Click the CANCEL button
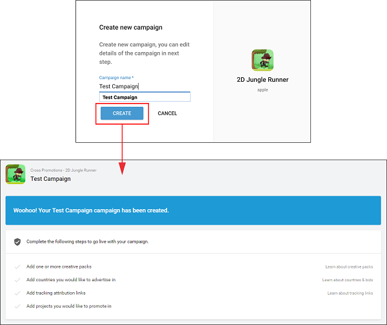Screen dimensions: 387x325 coord(167,113)
